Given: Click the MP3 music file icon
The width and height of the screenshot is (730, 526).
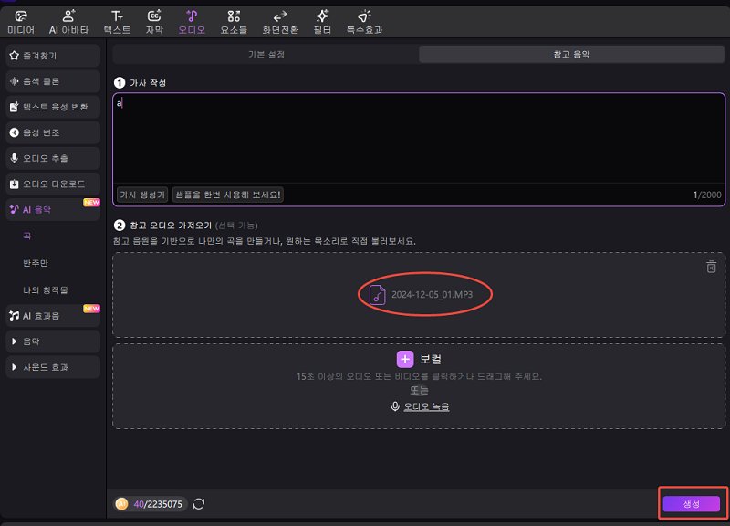Looking at the screenshot, I should (x=377, y=295).
